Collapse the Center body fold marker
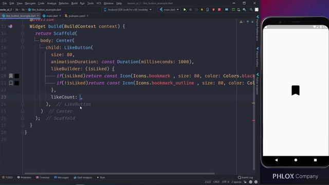The image size is (329, 185). coord(23,41)
